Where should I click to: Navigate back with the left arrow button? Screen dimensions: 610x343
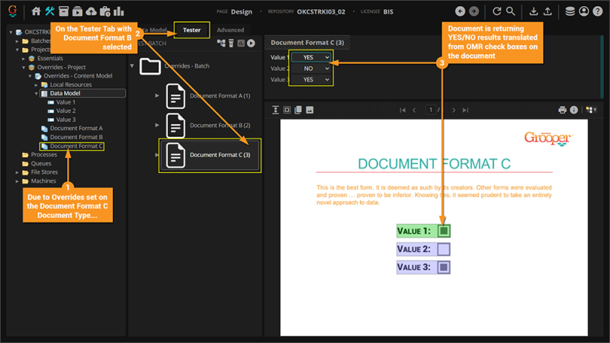coord(461,11)
